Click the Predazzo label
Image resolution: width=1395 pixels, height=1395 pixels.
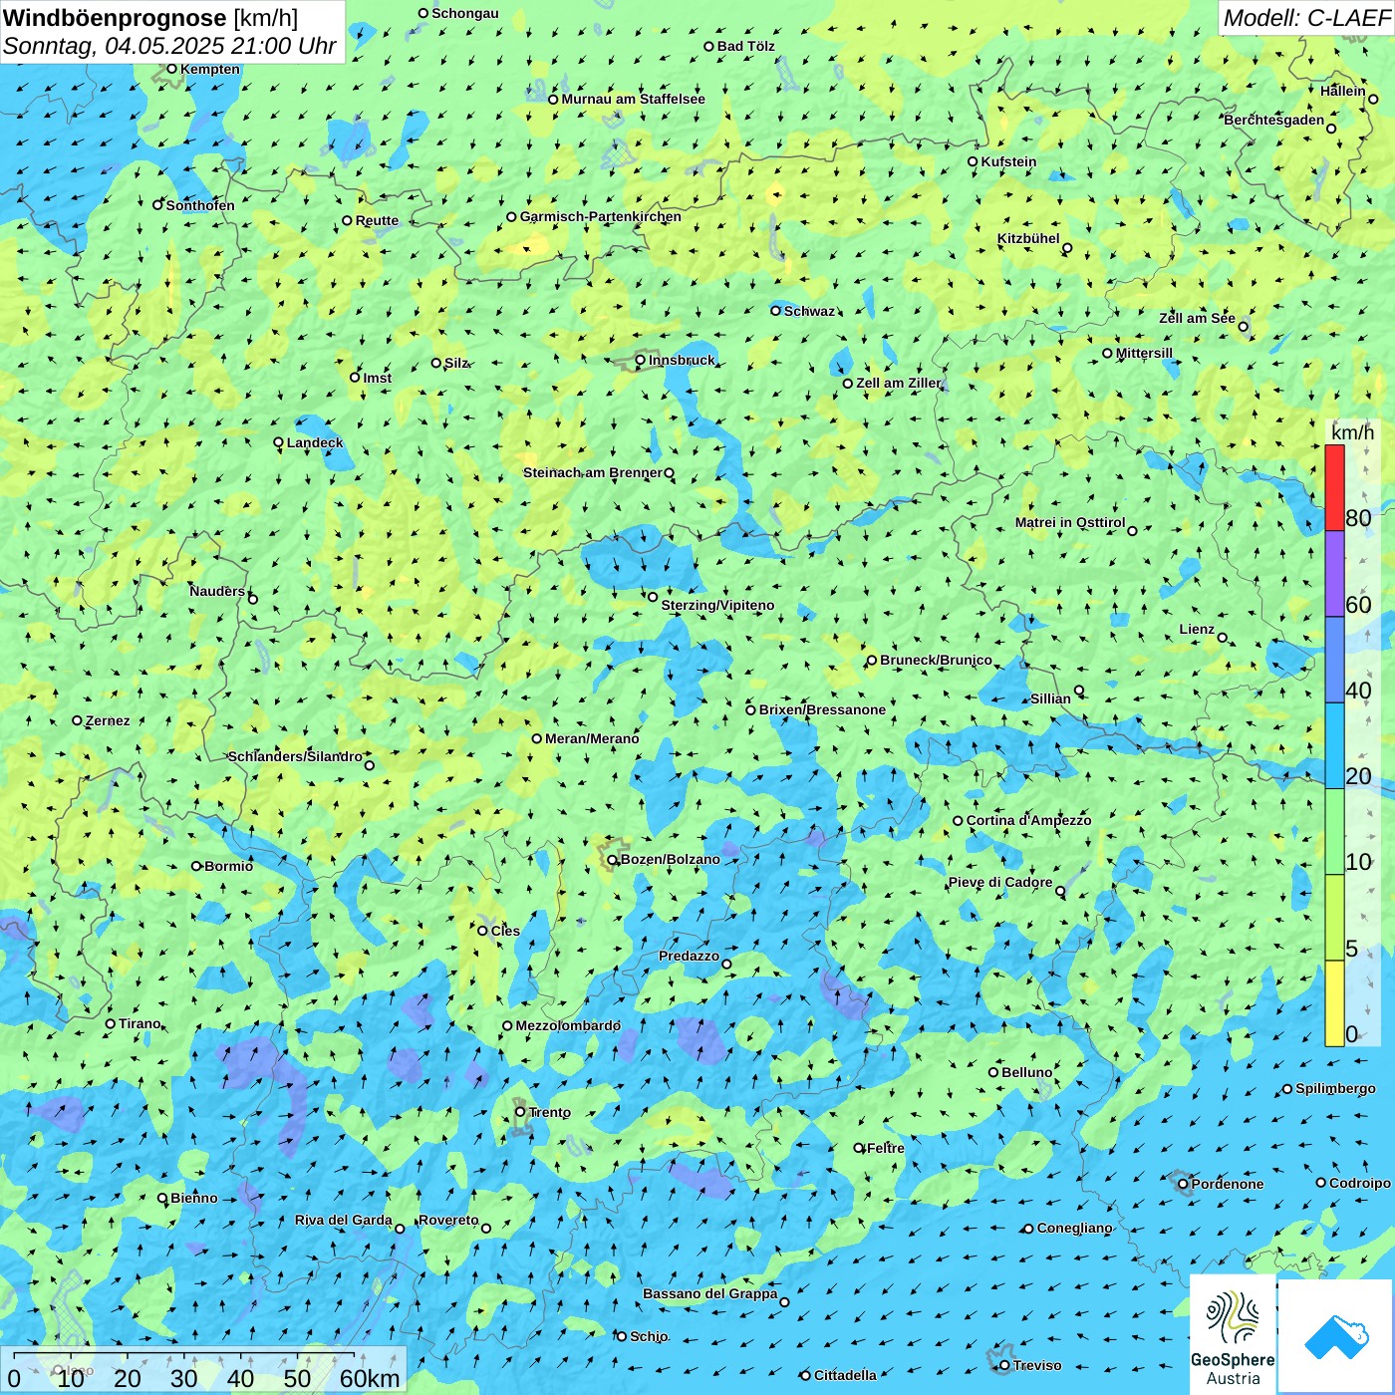pos(689,956)
